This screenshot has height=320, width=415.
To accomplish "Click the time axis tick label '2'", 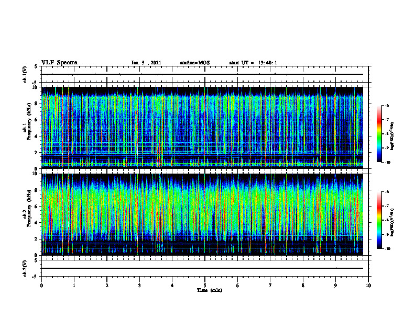I will pyautogui.click(x=107, y=285).
